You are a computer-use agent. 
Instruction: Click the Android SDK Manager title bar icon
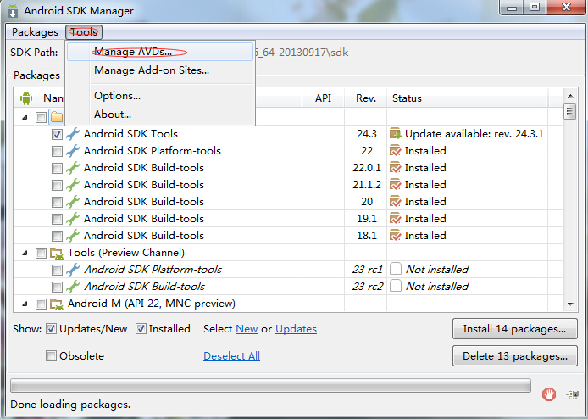[13, 11]
